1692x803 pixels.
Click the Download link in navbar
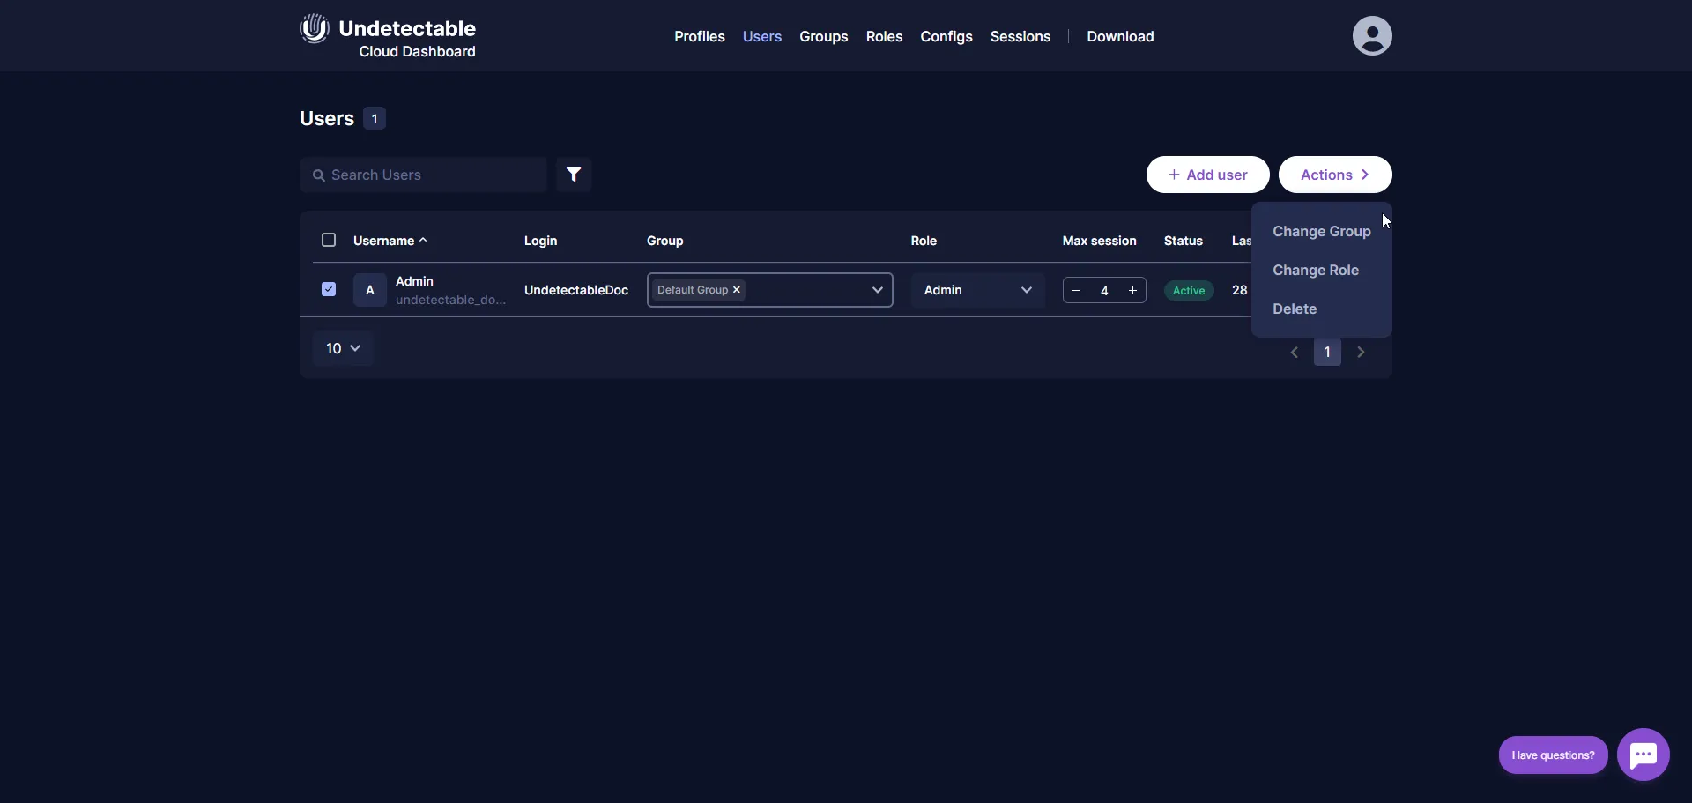click(x=1120, y=36)
